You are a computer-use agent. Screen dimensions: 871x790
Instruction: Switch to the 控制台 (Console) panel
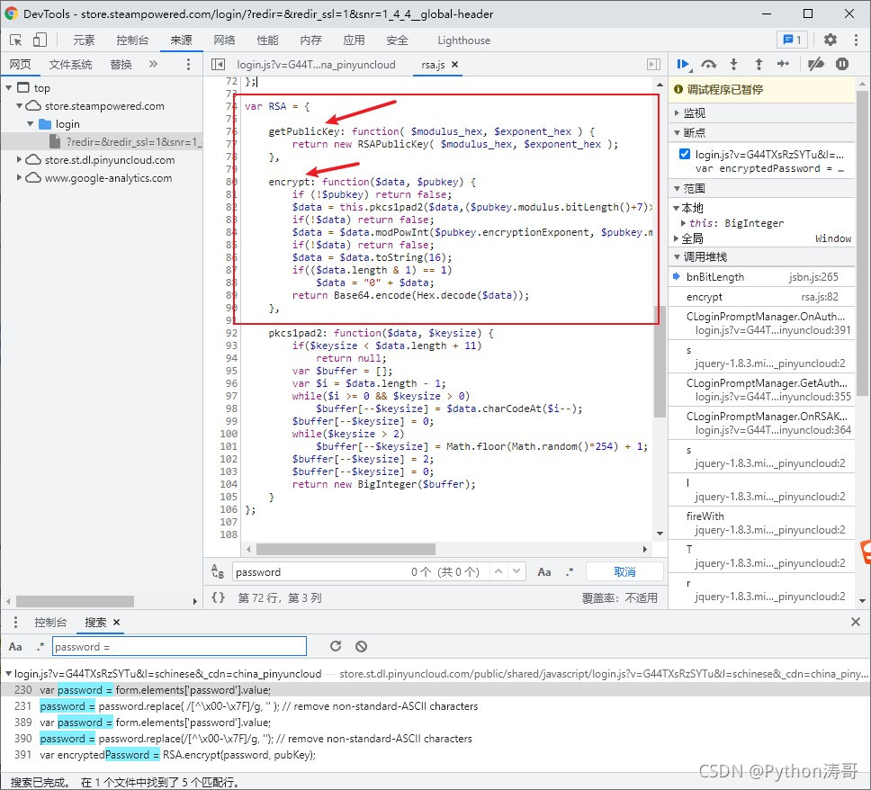132,40
